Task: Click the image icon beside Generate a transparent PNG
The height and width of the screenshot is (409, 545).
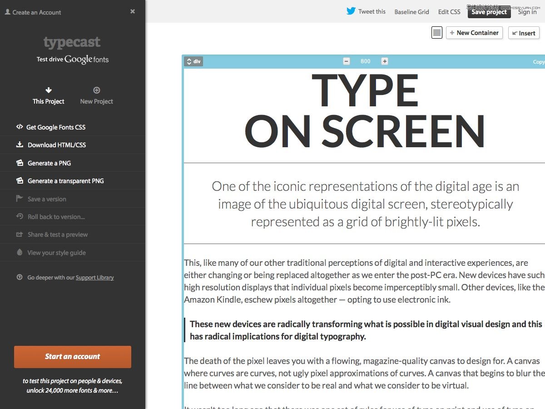Action: point(20,180)
